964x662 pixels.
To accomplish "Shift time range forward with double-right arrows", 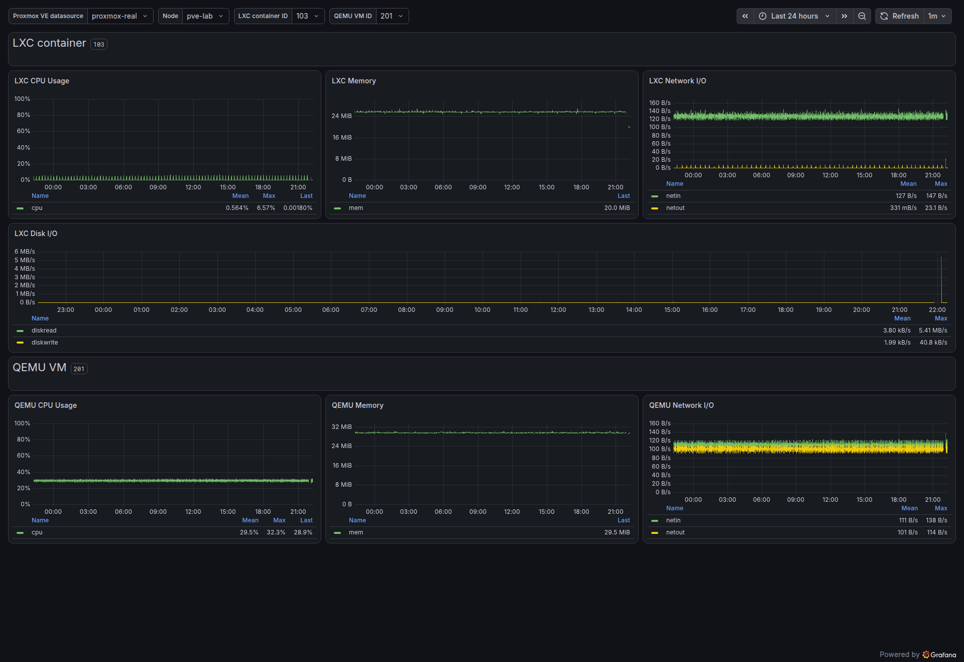I will pyautogui.click(x=845, y=16).
